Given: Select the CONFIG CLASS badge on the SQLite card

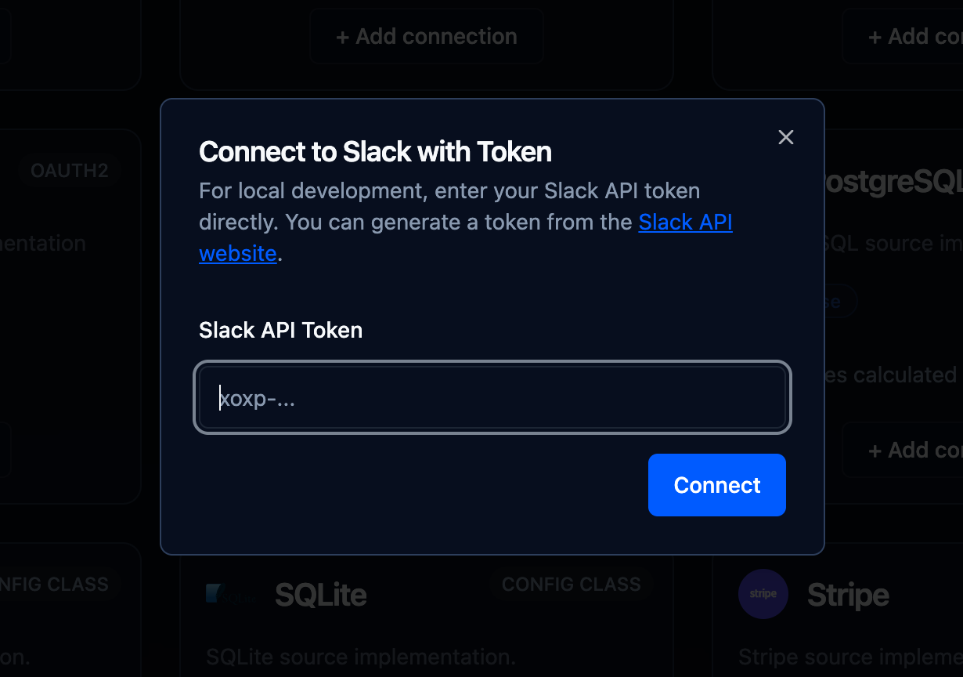Looking at the screenshot, I should coord(571,584).
